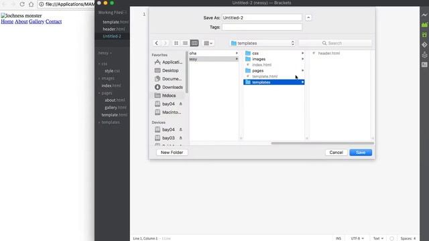This screenshot has width=429, height=241.
Task: Click the Save As filename field
Action: [262, 18]
